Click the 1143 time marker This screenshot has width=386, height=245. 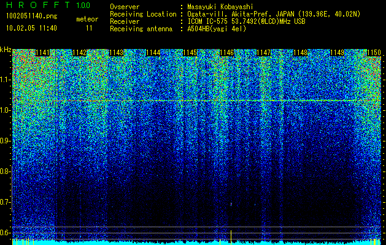[116, 53]
